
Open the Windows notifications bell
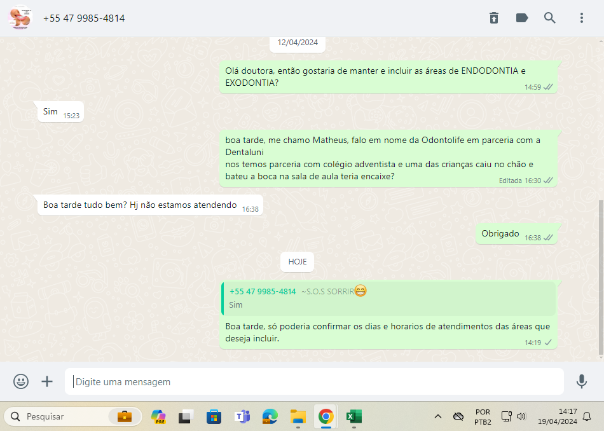tap(587, 416)
